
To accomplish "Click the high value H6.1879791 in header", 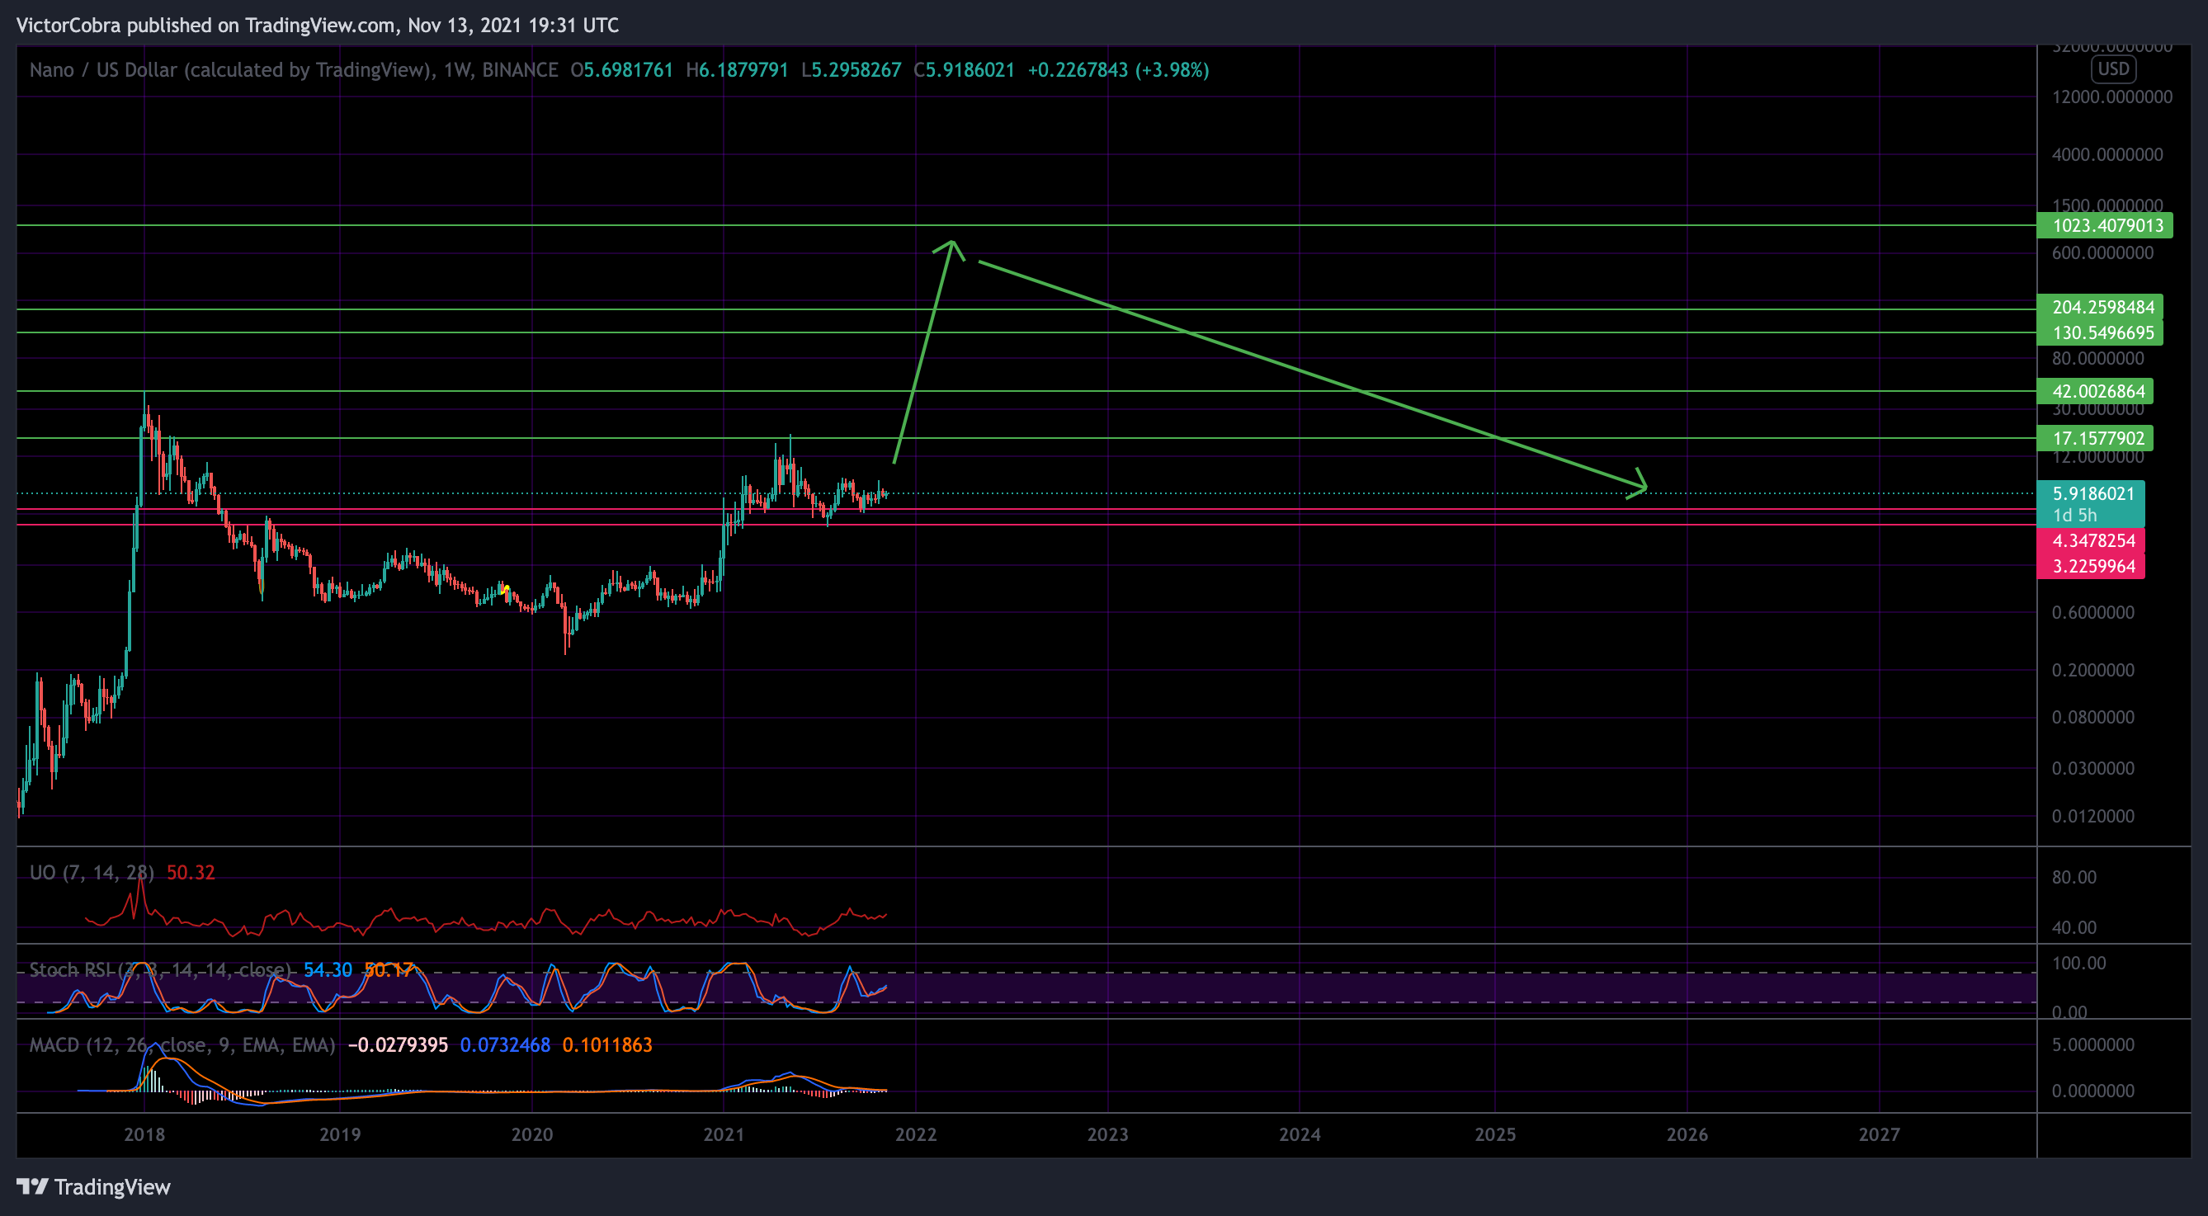I will (x=737, y=70).
